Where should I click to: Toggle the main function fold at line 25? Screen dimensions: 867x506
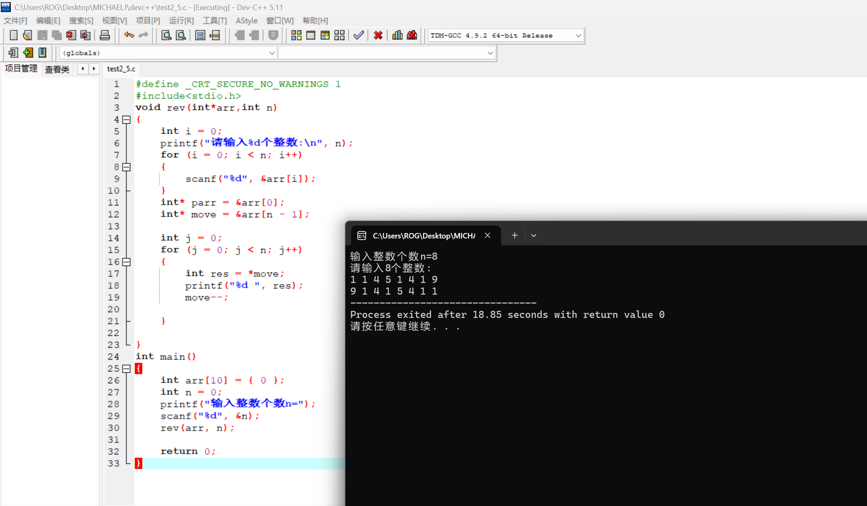(126, 369)
